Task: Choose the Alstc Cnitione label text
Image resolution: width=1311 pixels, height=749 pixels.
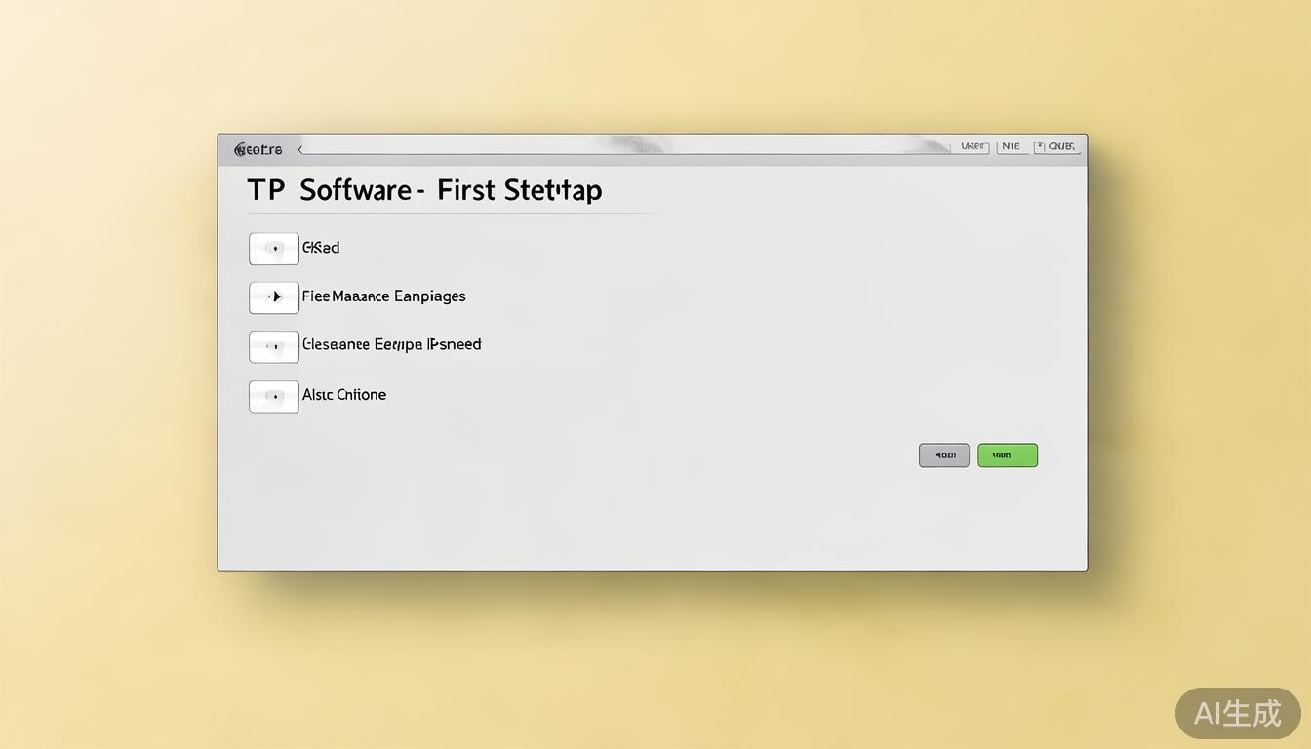Action: [x=344, y=395]
